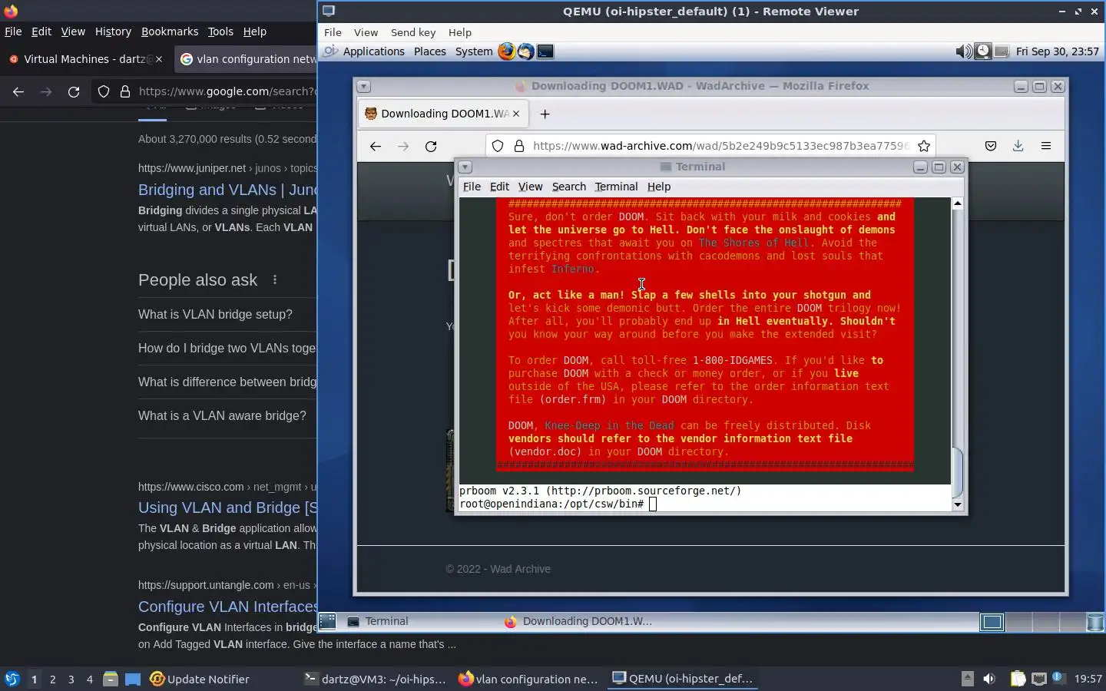Open the Time Slider clock icon in guest panel
The image size is (1106, 691).
click(982, 51)
